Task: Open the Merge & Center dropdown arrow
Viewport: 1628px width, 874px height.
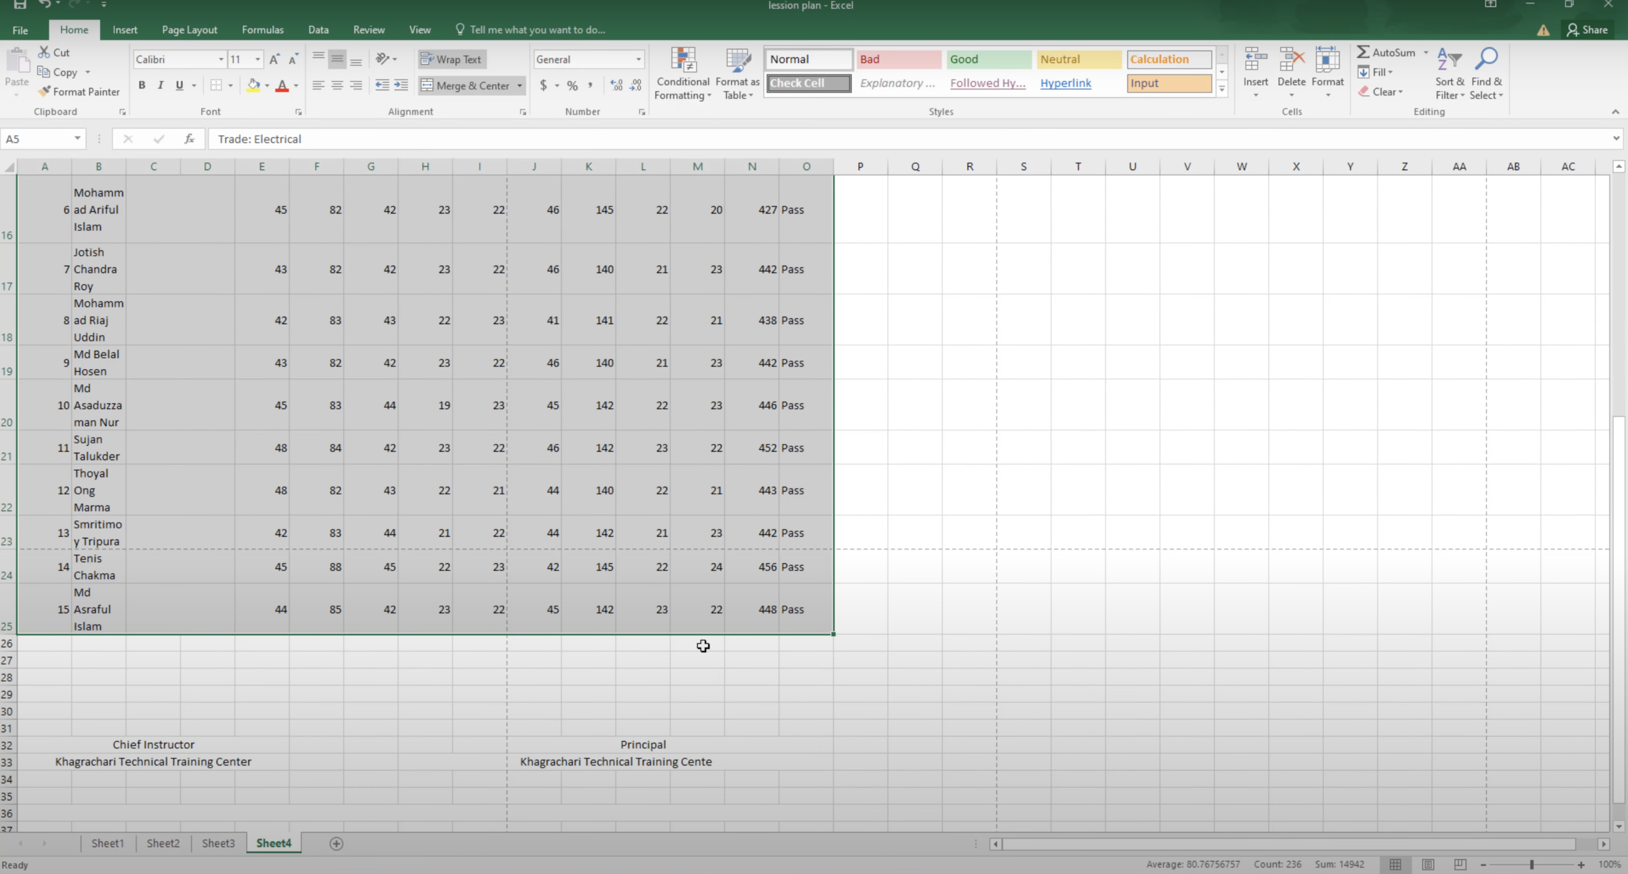Action: click(520, 86)
